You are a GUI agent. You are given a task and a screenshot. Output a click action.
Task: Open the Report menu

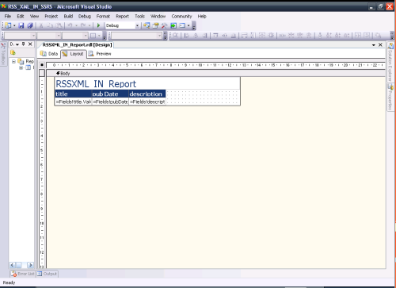point(122,17)
